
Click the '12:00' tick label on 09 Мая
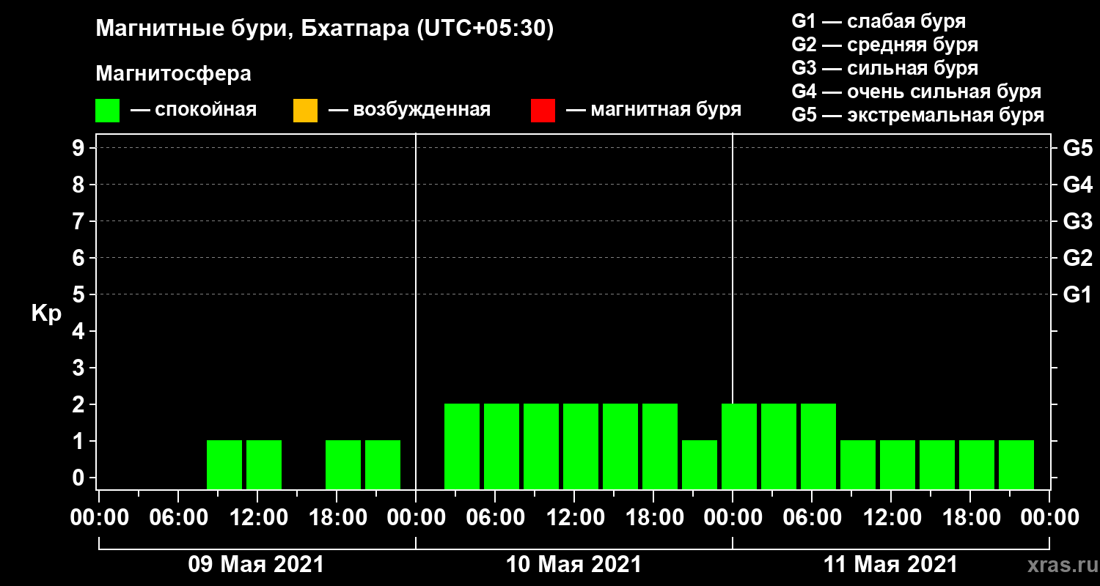(257, 518)
